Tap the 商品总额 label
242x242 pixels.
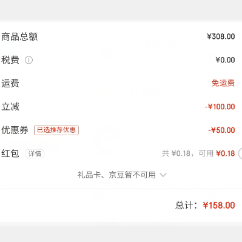[19, 37]
